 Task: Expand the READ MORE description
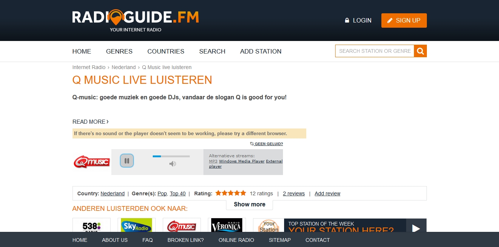[91, 121]
